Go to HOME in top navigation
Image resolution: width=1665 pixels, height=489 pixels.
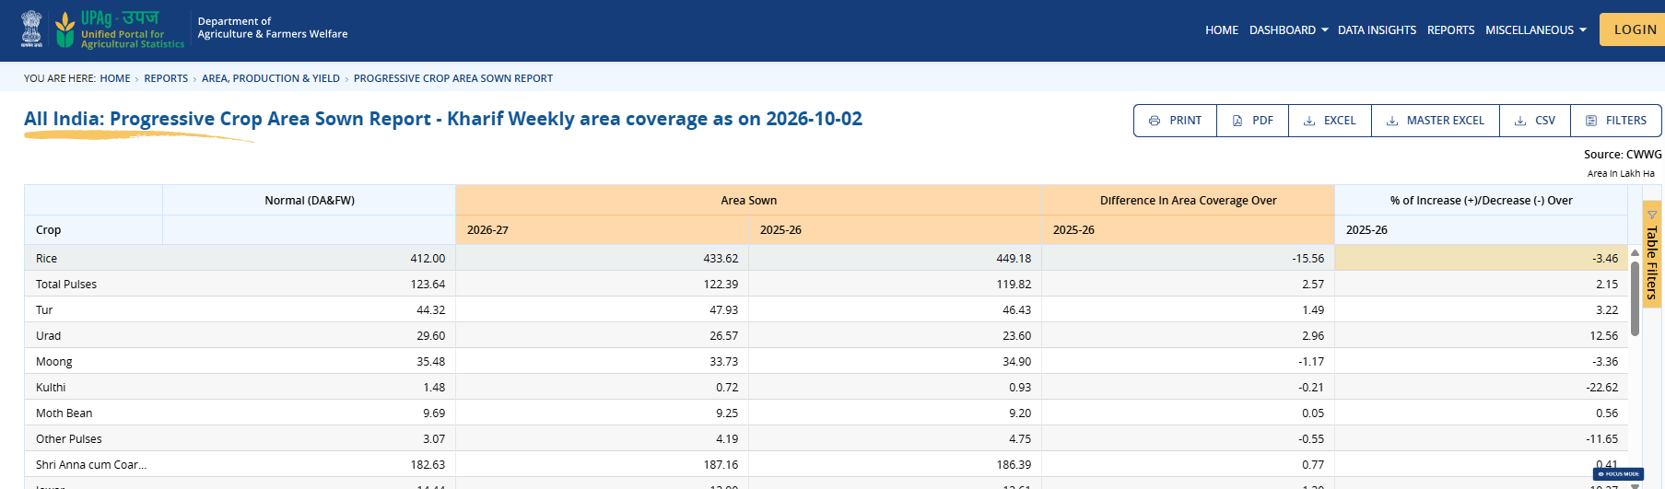1222,30
